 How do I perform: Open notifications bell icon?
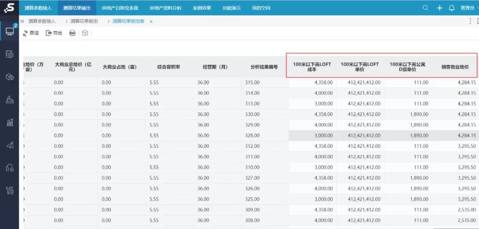(452, 8)
